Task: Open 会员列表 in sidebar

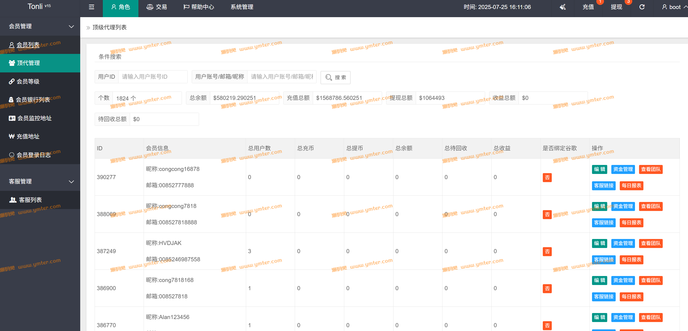Action: point(28,45)
